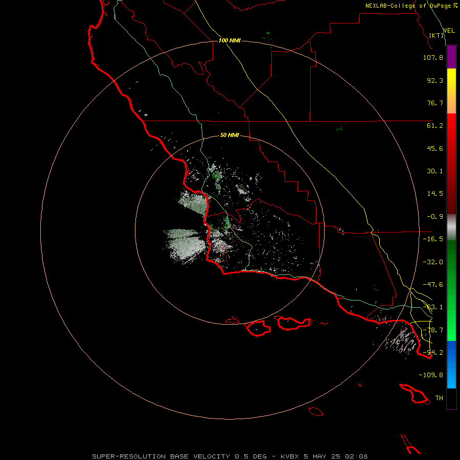Click the -32.0 velocity scale label
This screenshot has height=460, width=460.
click(433, 262)
